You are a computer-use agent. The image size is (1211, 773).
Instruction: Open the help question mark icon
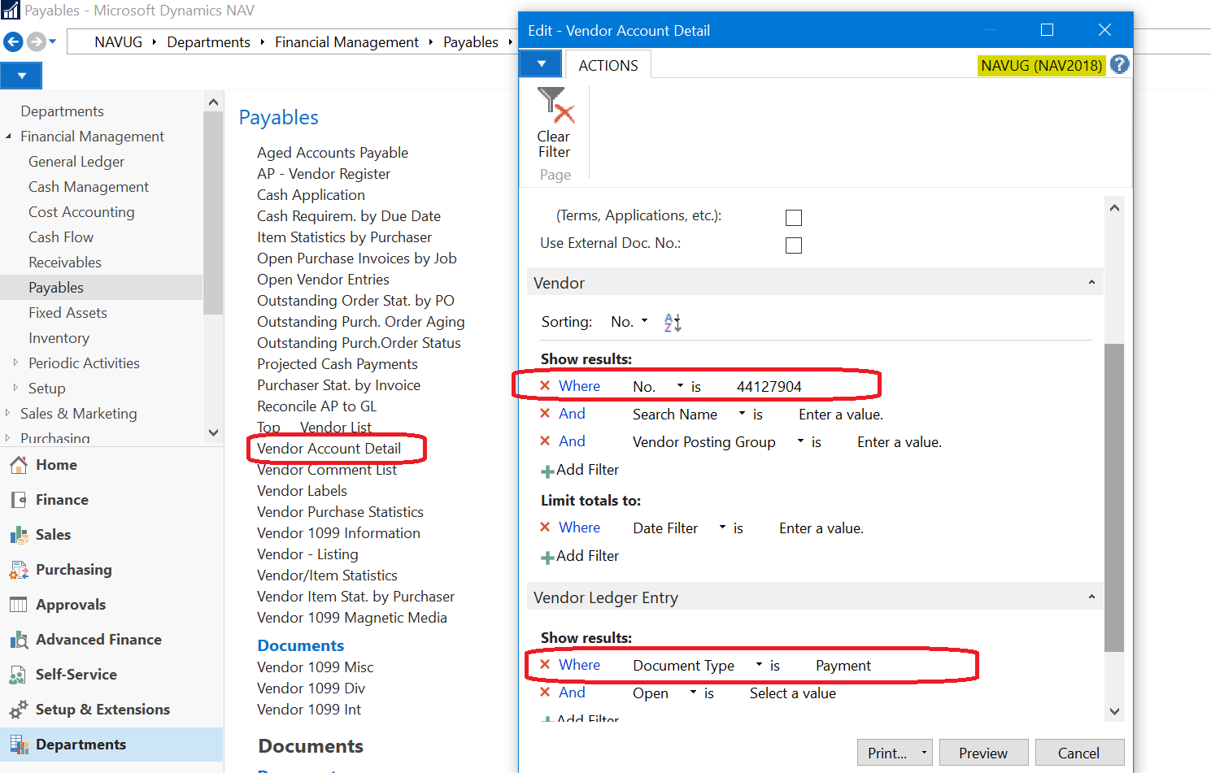click(1119, 64)
